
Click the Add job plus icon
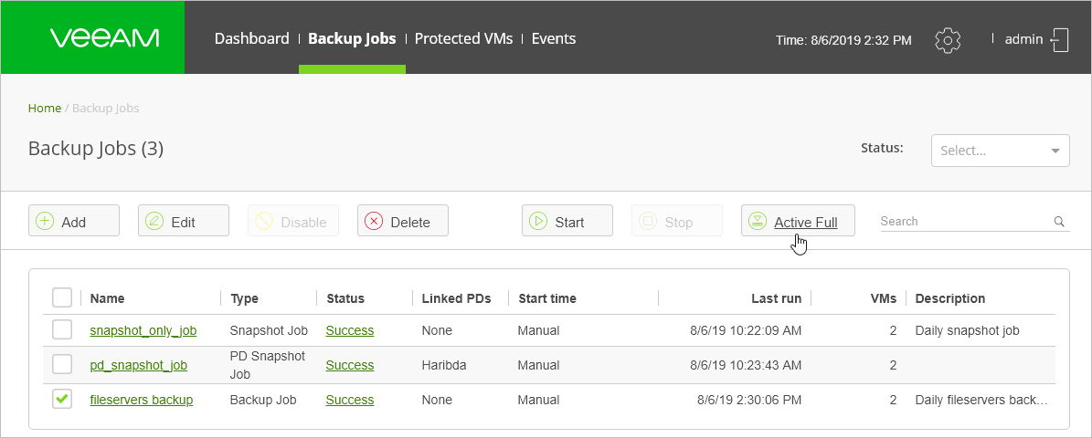45,221
